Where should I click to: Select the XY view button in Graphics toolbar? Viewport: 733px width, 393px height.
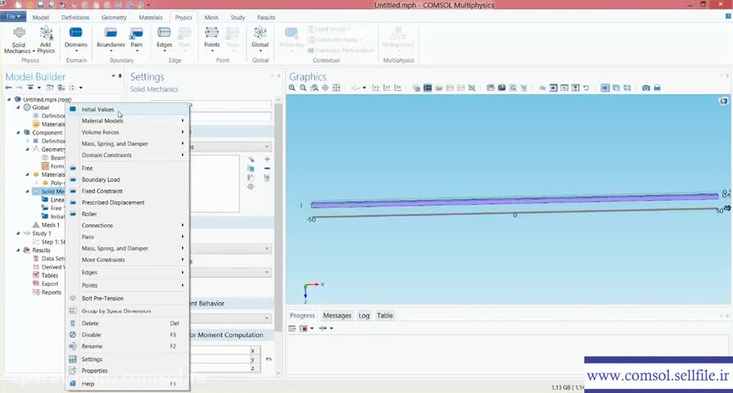(x=376, y=88)
